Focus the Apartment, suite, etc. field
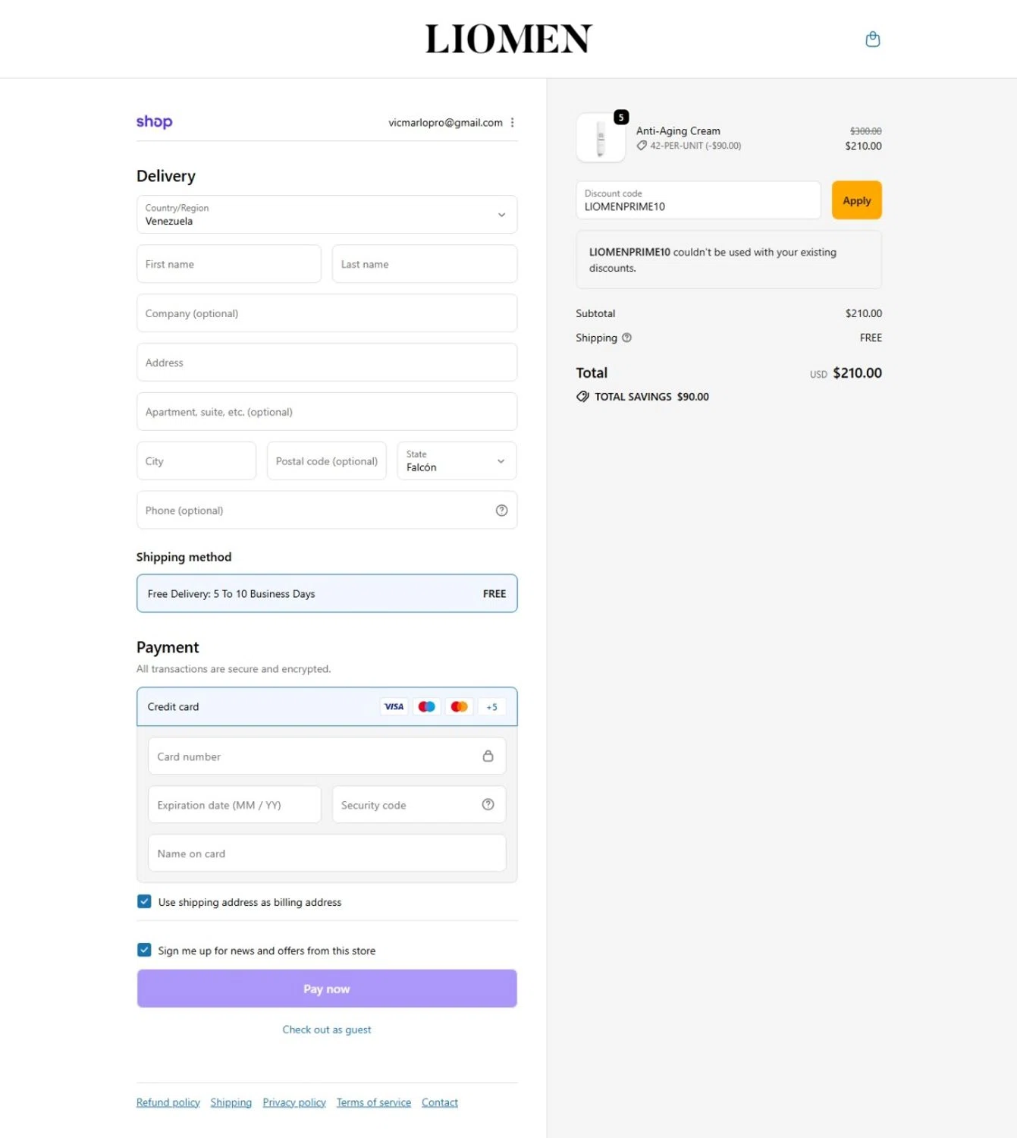 [x=327, y=412]
